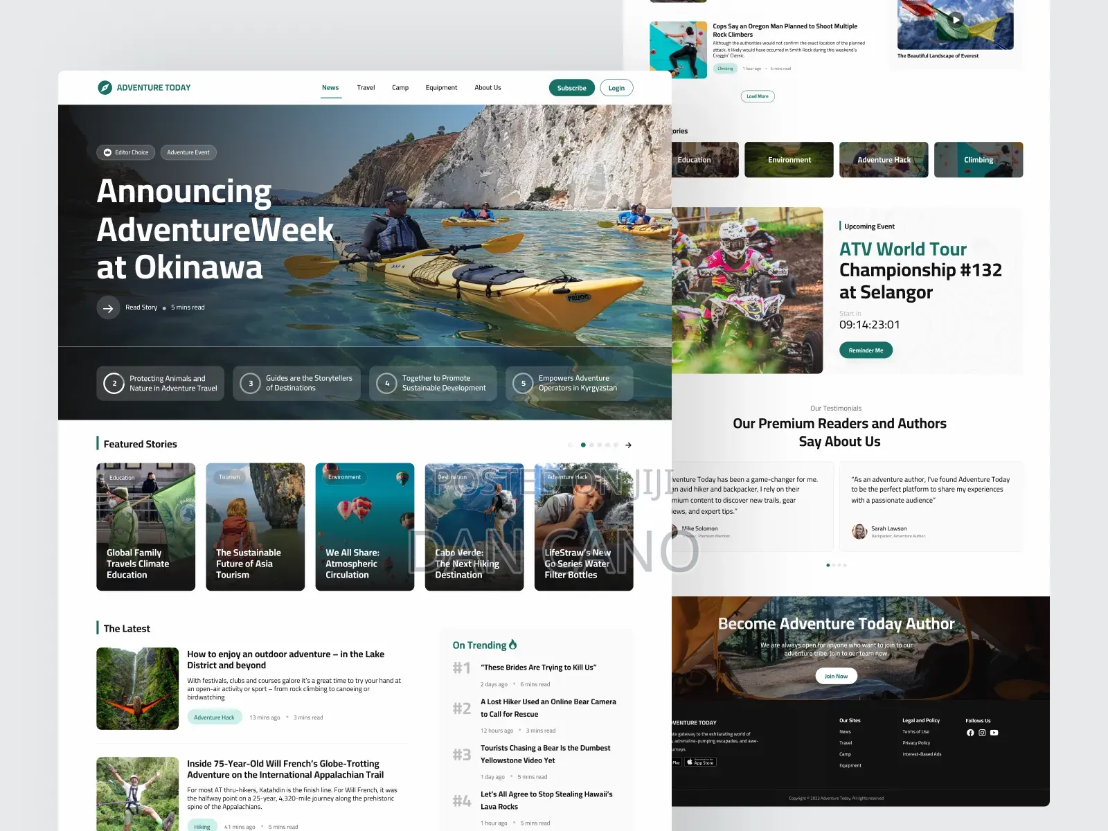Open trending #2 Lost Hiker Bear Camera story
Screen dimensions: 1108x831
point(548,708)
